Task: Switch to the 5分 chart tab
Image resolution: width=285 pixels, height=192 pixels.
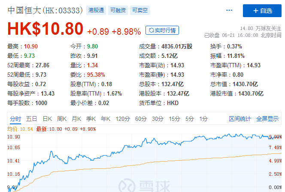Action: point(190,119)
